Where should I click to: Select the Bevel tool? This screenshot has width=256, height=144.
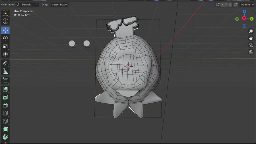5,105
